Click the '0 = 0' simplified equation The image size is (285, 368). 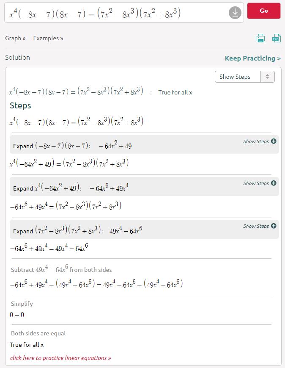tap(17, 315)
